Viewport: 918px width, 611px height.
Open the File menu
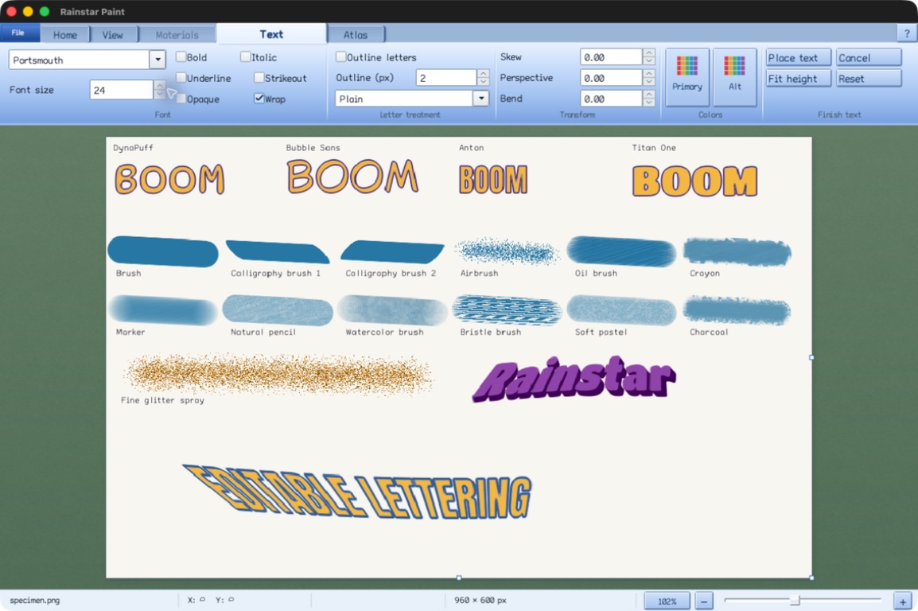(19, 33)
